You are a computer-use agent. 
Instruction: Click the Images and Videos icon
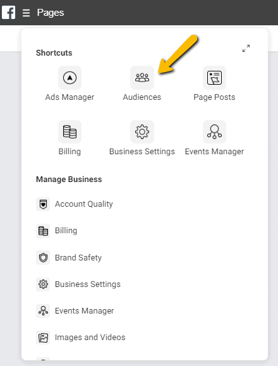coord(43,338)
